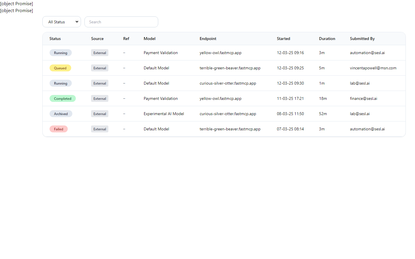Click the 52m duration cell
Viewport: 415px width, 259px height.
[x=323, y=114]
